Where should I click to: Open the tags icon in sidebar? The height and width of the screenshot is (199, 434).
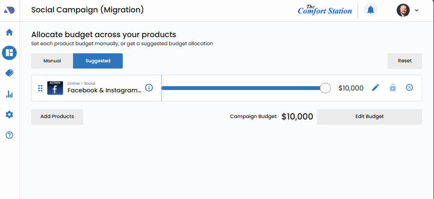9,73
